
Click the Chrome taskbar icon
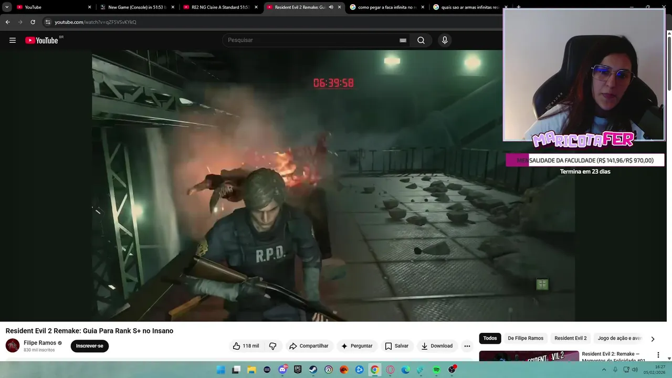click(x=374, y=370)
